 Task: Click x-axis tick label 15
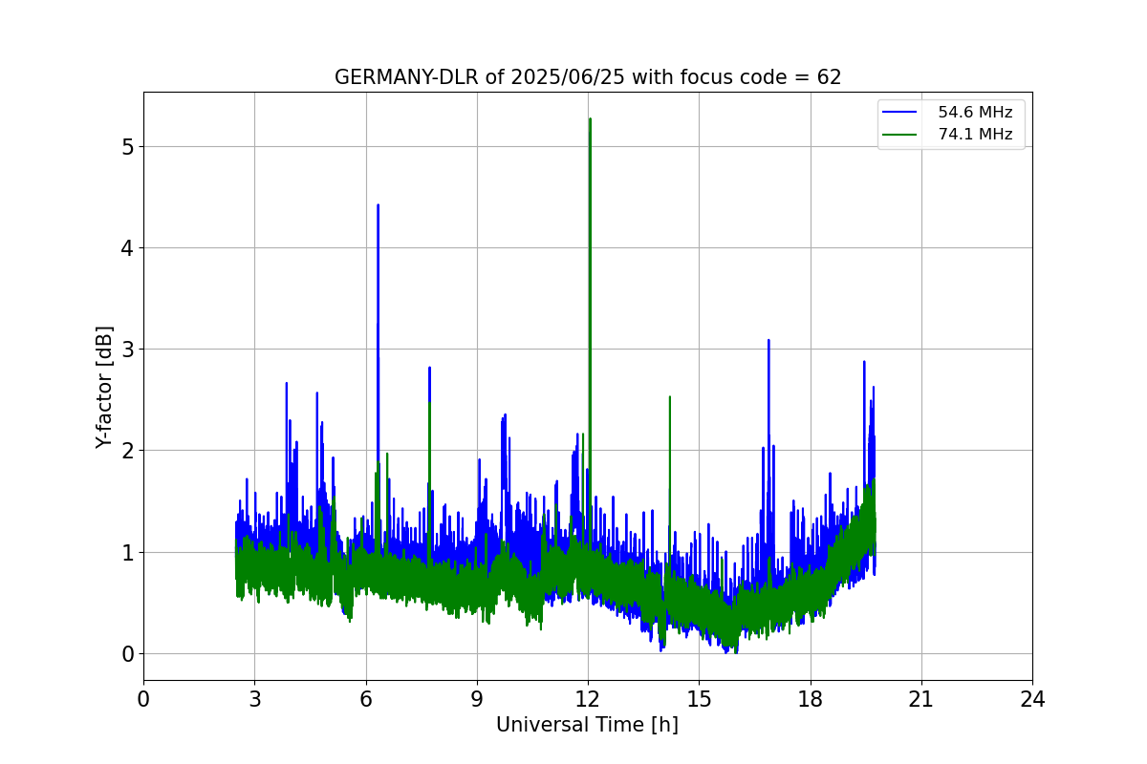[699, 698]
